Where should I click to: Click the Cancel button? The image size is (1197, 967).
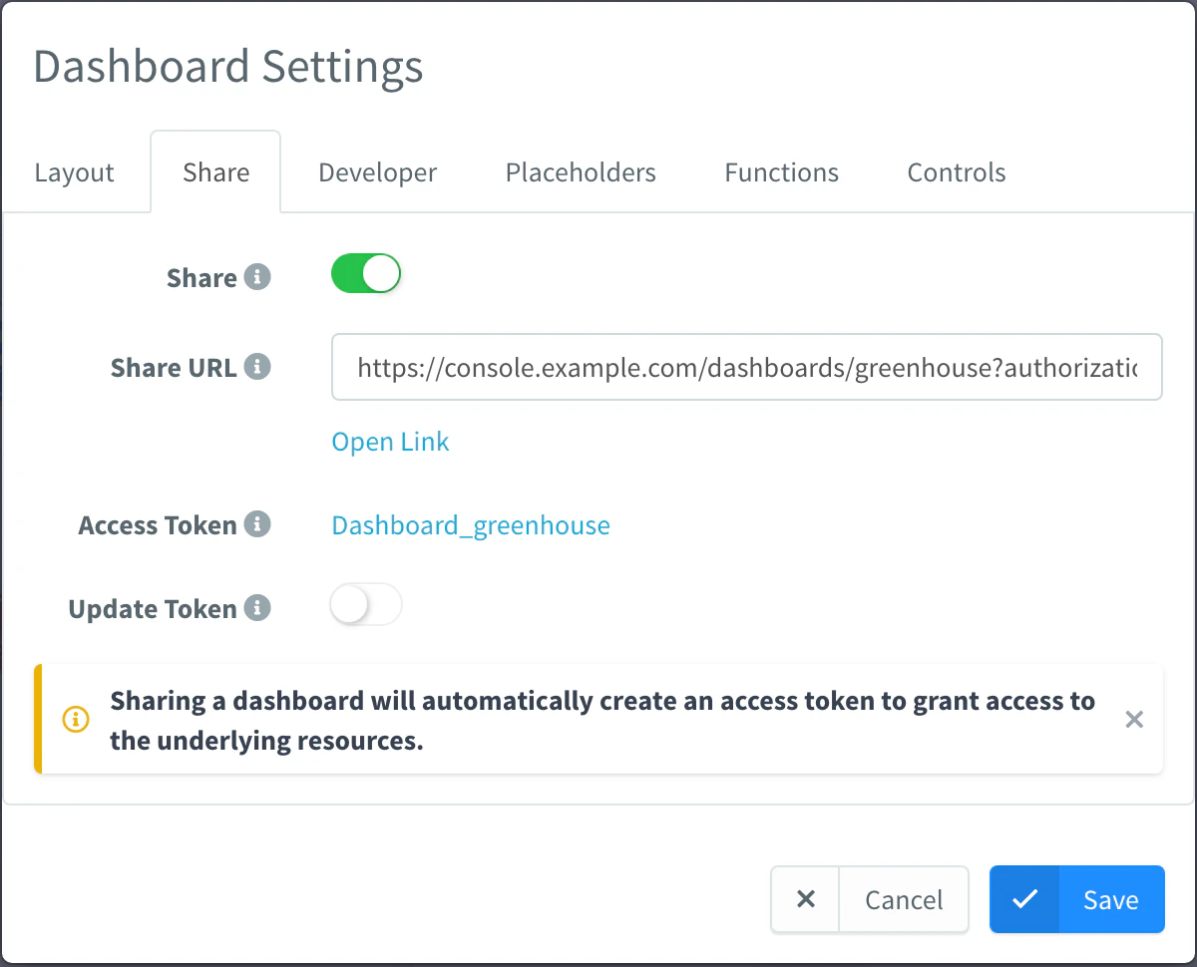pos(870,899)
